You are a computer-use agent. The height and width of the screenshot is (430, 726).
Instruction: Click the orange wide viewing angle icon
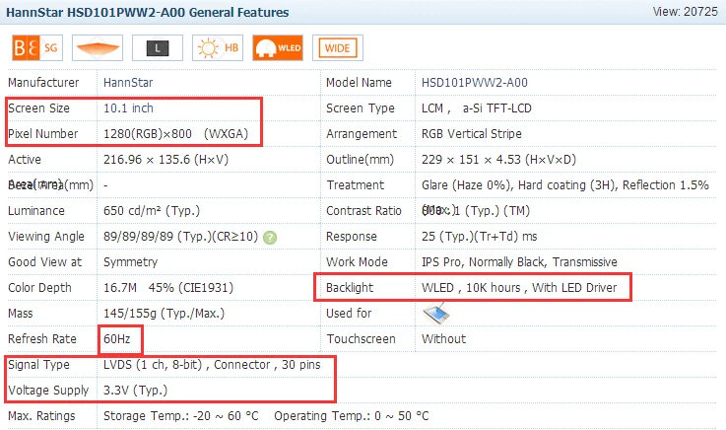tap(98, 47)
